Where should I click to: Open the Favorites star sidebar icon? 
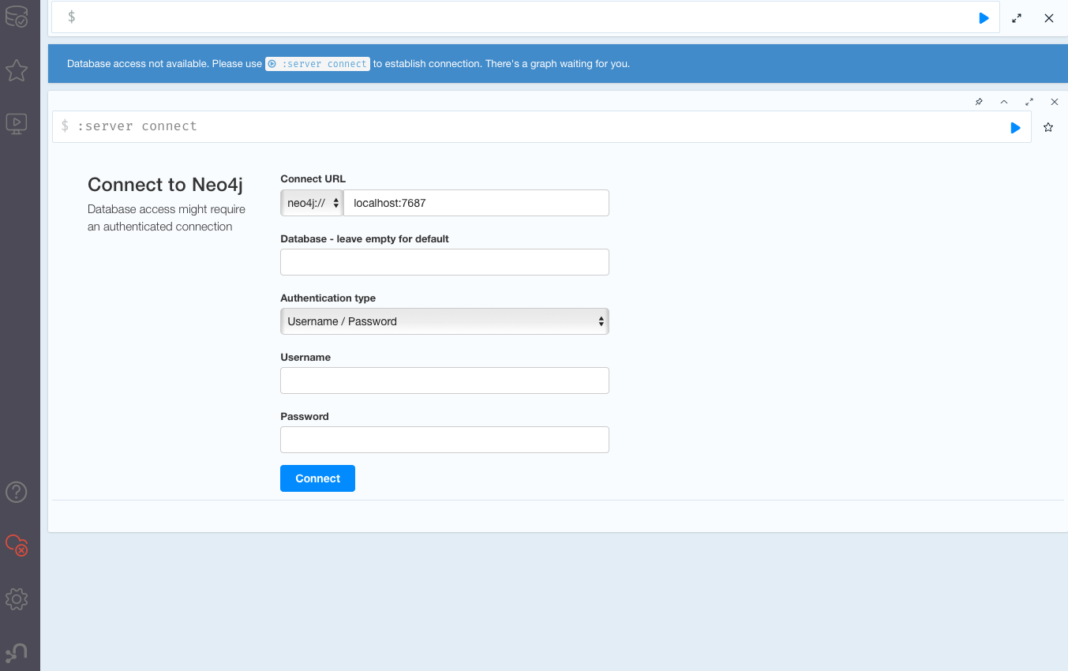click(x=17, y=71)
